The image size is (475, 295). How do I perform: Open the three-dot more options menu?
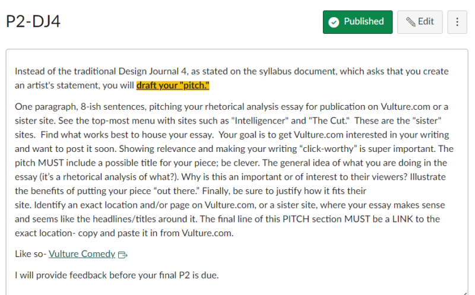tap(457, 22)
